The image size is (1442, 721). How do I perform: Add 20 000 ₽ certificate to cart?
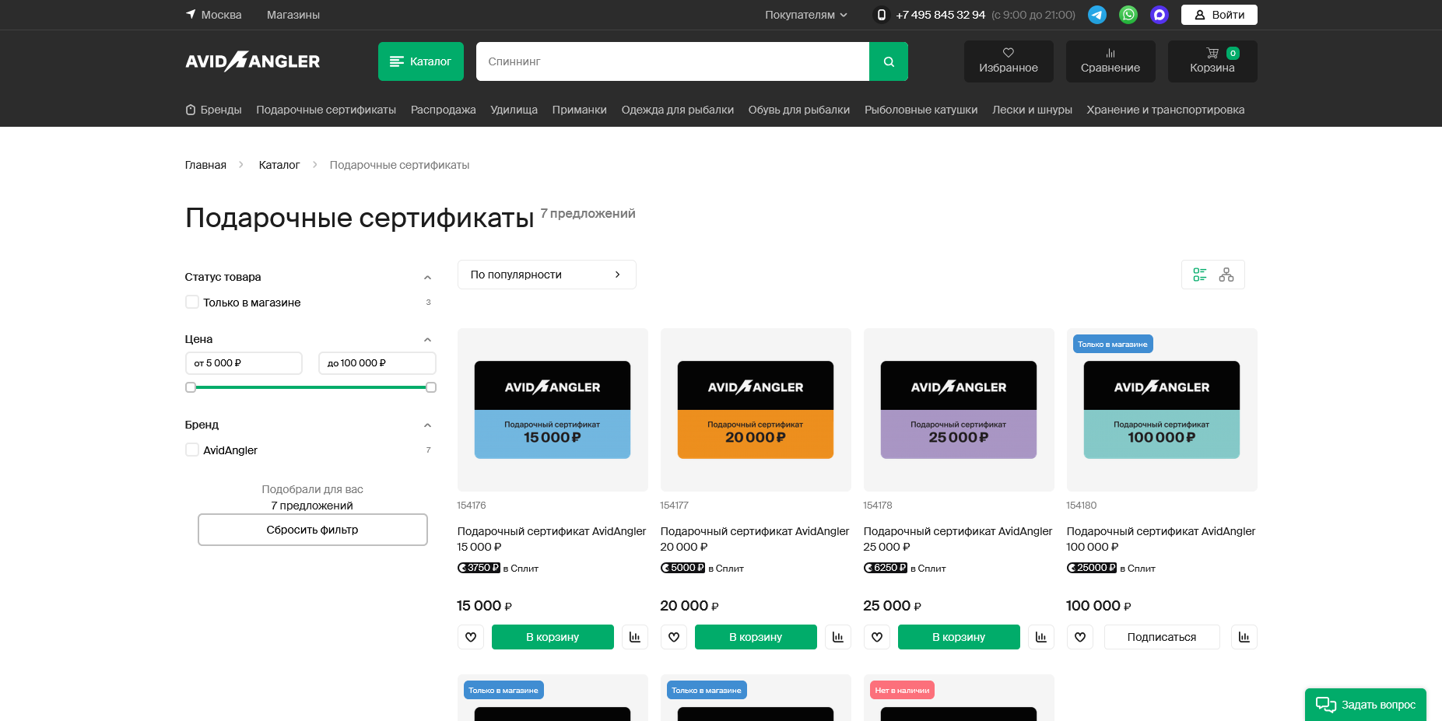click(x=756, y=637)
